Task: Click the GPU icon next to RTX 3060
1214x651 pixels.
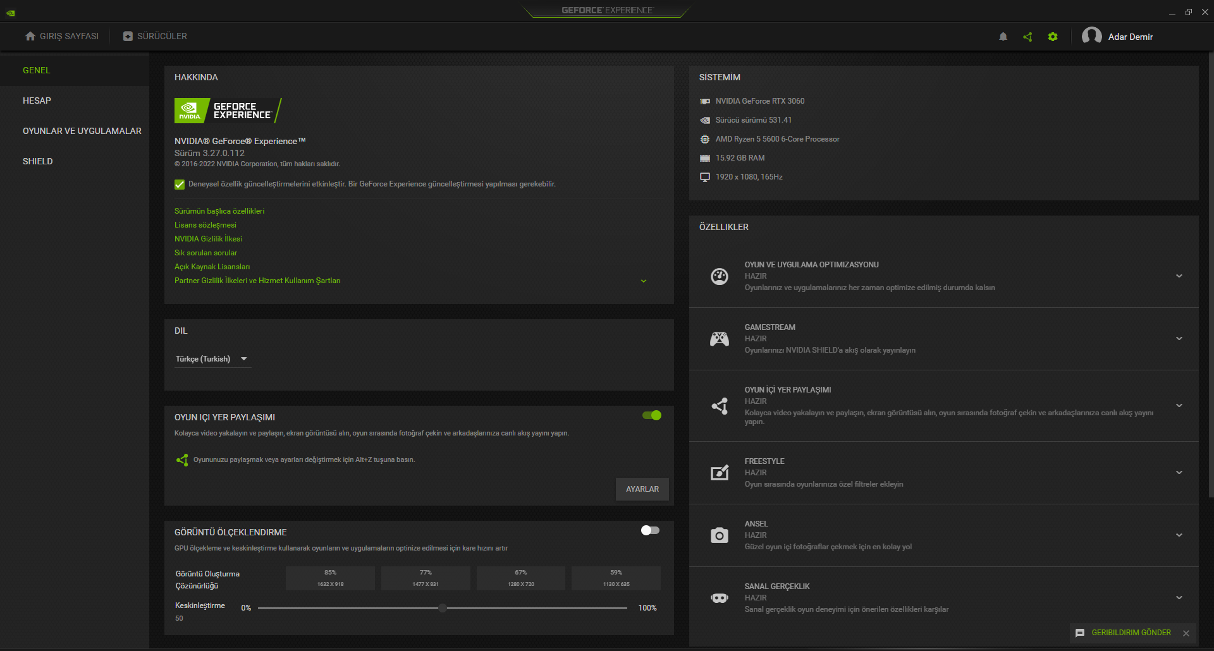Action: 705,101
